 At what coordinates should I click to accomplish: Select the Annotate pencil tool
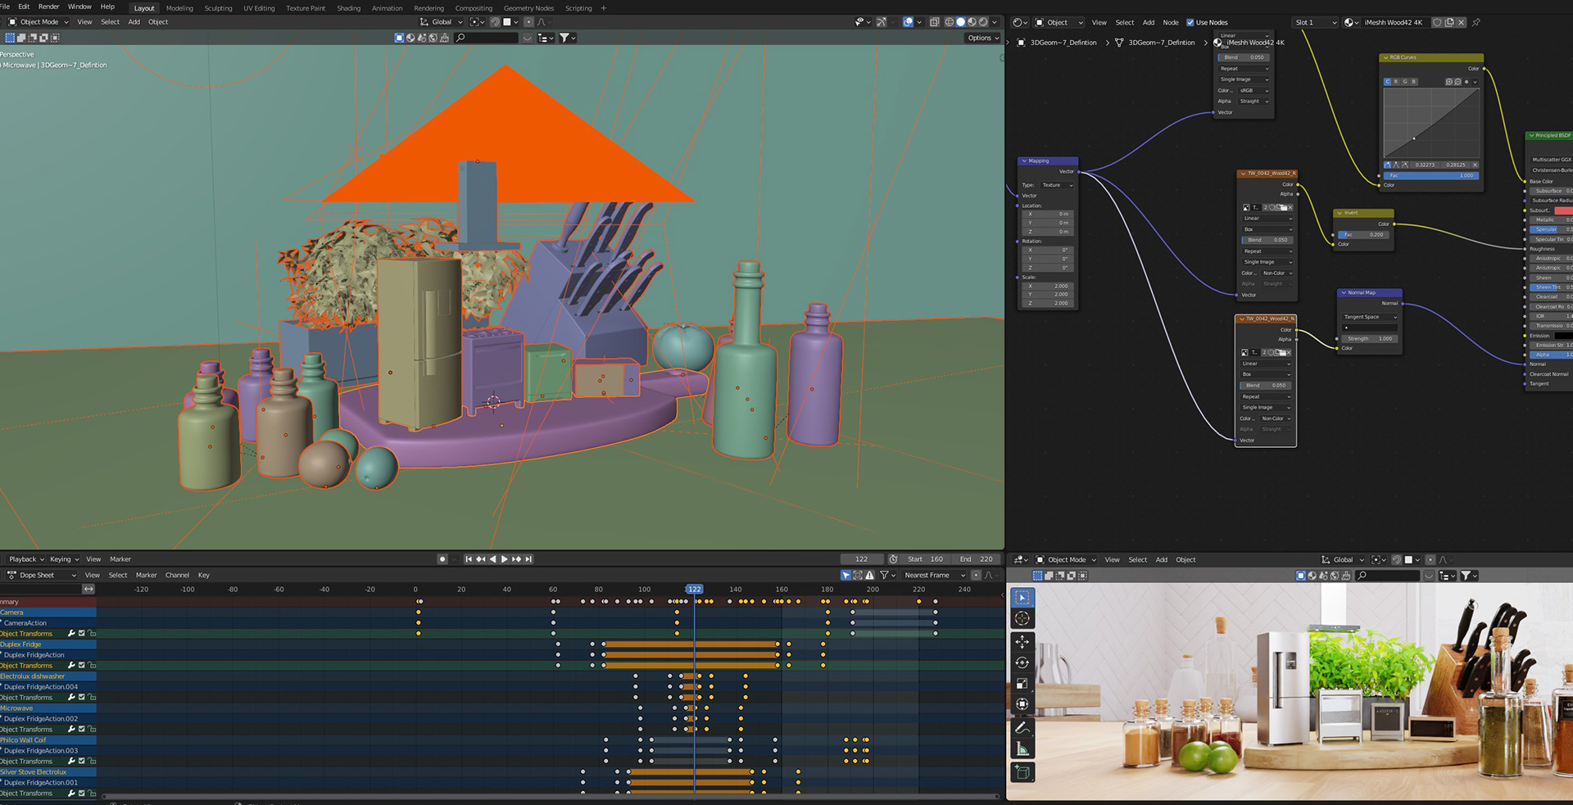(1022, 727)
